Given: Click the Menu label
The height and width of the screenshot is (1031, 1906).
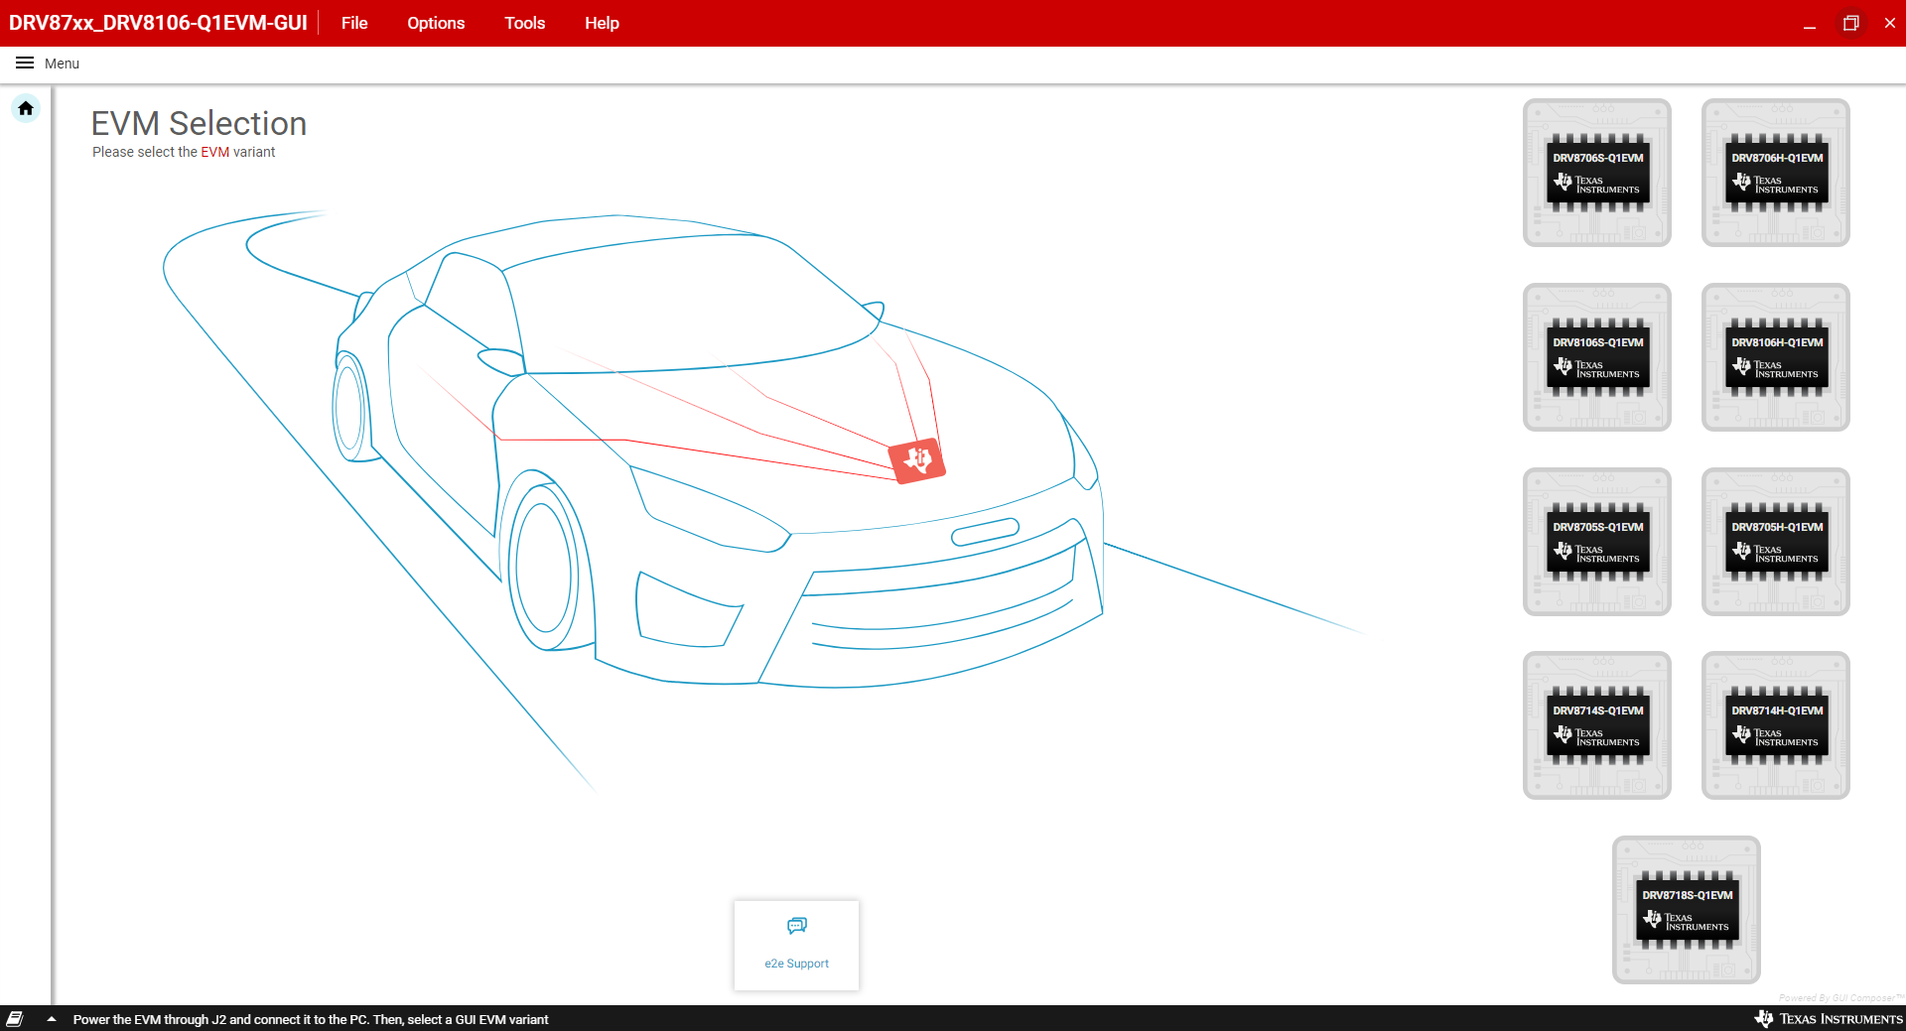Looking at the screenshot, I should pyautogui.click(x=62, y=64).
